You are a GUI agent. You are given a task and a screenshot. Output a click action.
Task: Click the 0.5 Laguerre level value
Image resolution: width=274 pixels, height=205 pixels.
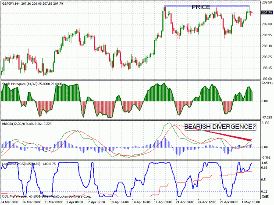[x=264, y=180]
